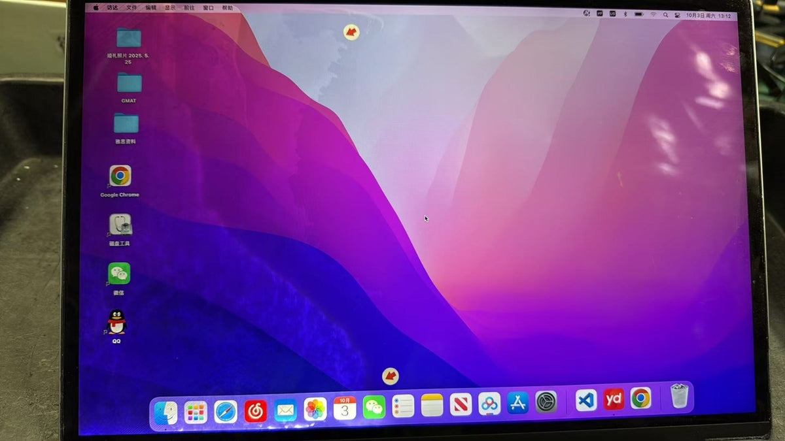Screen dimensions: 785x441
Task: Open the Mail app in the Dock
Action: [x=285, y=410]
